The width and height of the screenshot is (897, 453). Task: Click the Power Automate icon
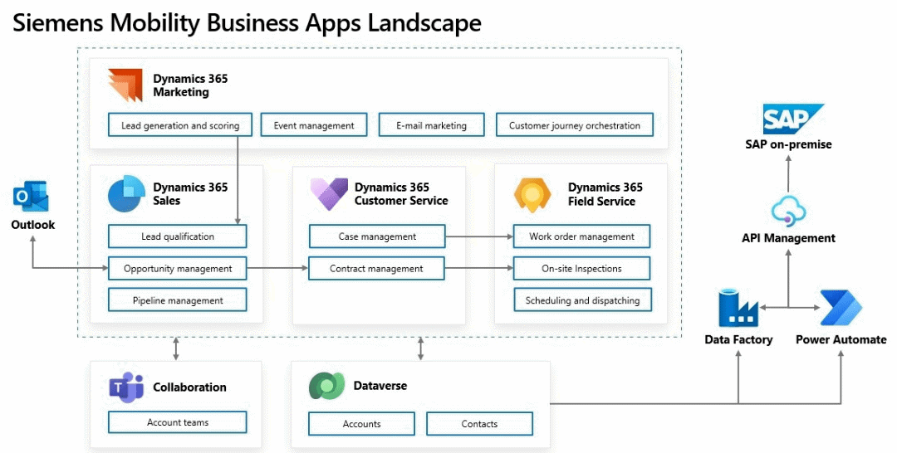coord(841,309)
